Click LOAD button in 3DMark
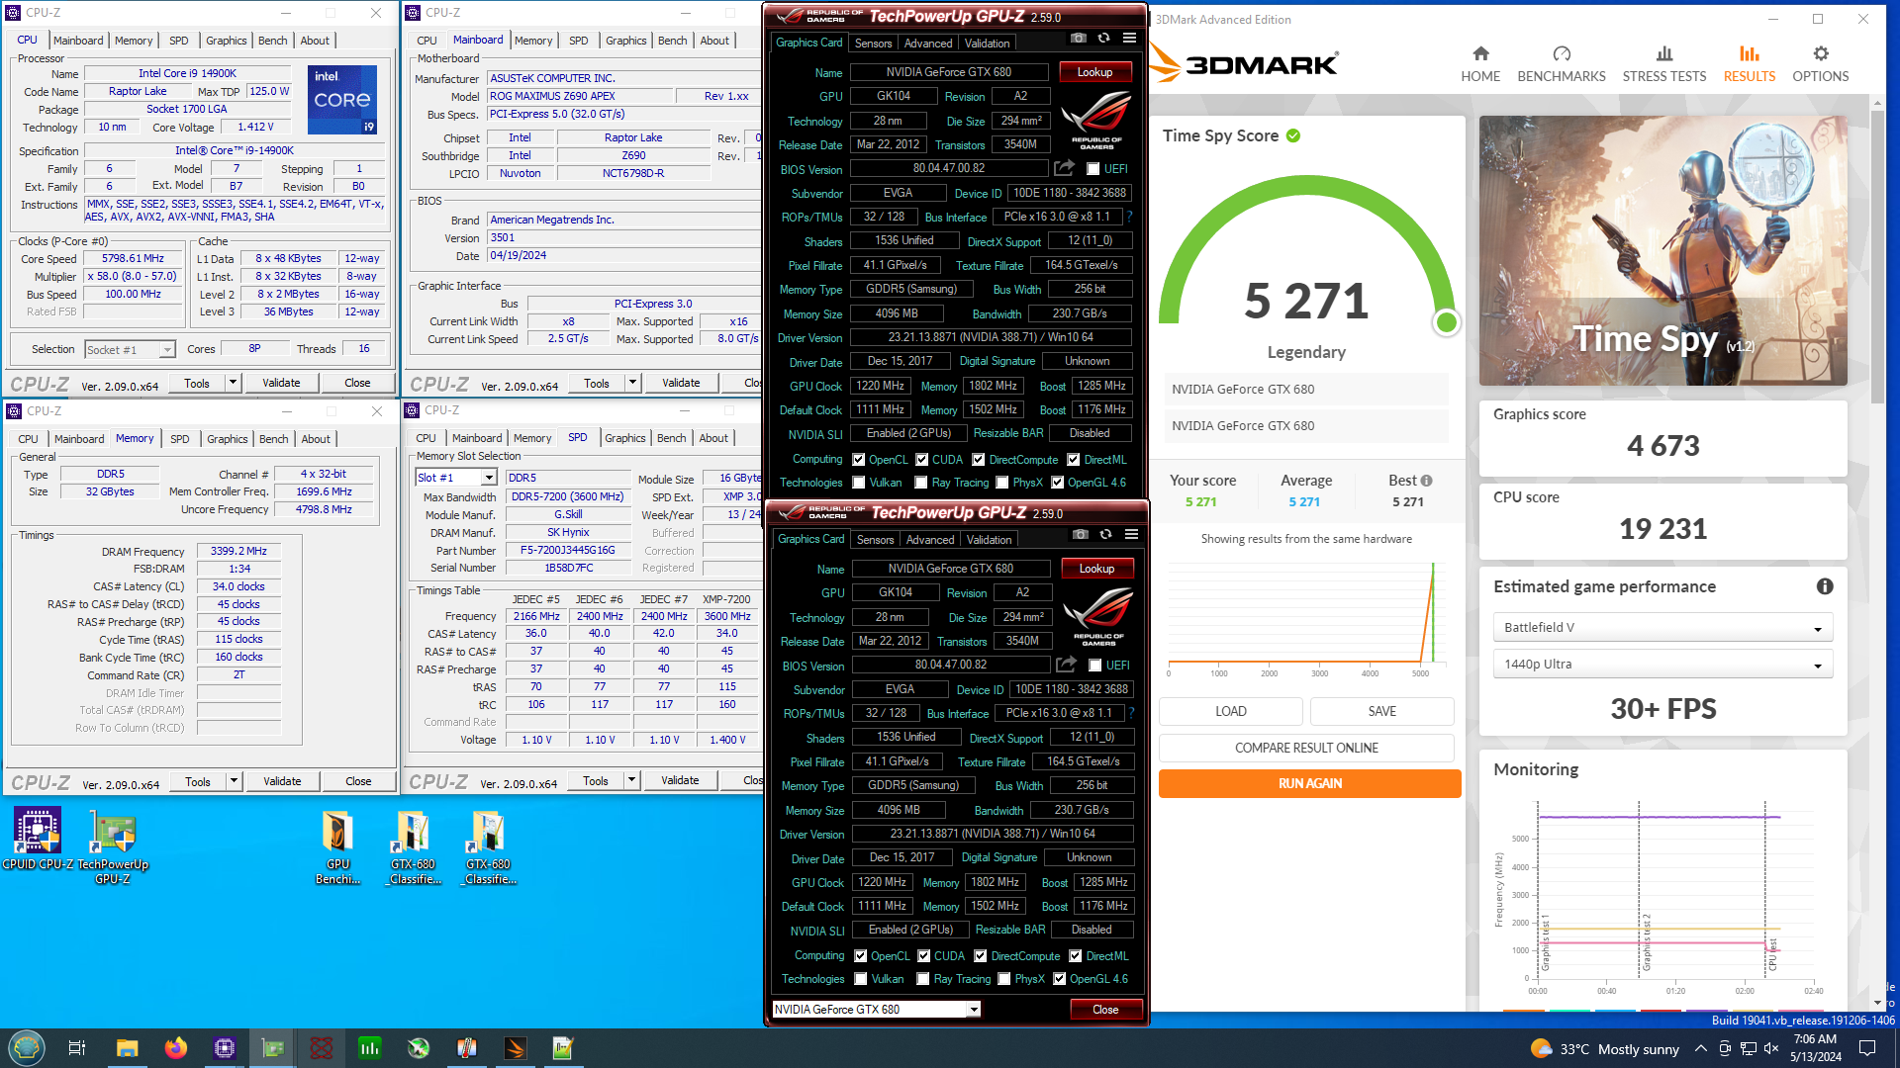 click(x=1231, y=711)
